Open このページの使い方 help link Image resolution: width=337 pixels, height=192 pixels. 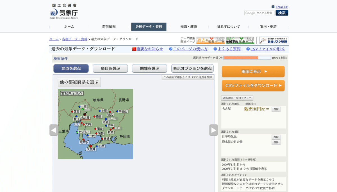coord(190,49)
